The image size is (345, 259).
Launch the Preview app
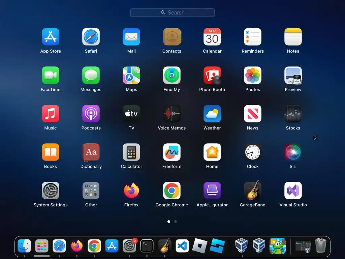[x=293, y=75]
